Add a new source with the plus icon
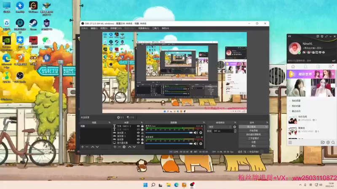 click(x=115, y=147)
